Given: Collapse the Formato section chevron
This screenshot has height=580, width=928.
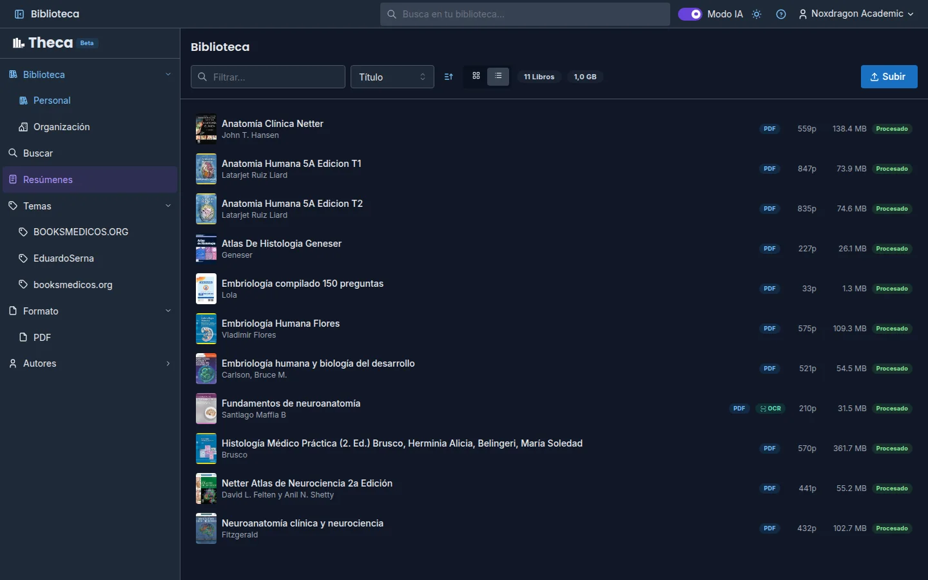Looking at the screenshot, I should (x=168, y=311).
